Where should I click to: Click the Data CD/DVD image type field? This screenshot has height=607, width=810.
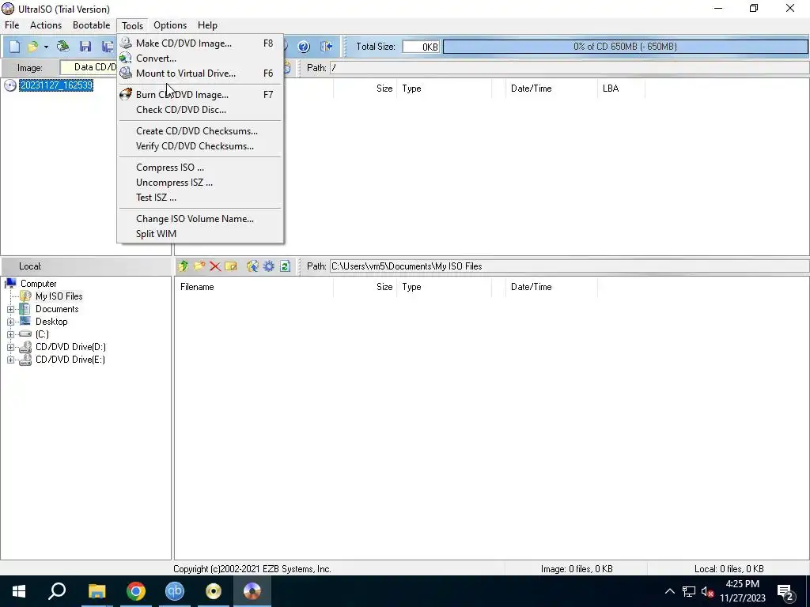click(89, 68)
